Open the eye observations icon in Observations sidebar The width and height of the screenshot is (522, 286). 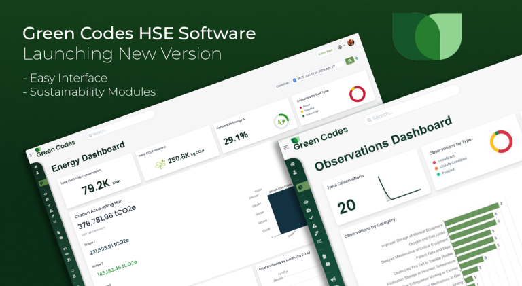306,202
